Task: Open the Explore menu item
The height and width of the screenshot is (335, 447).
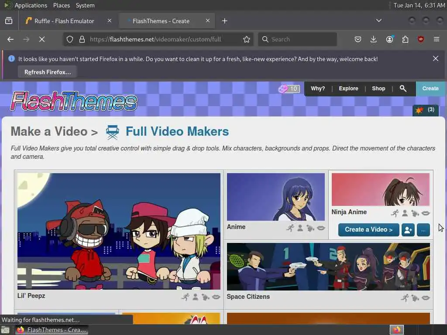Action: pyautogui.click(x=348, y=89)
